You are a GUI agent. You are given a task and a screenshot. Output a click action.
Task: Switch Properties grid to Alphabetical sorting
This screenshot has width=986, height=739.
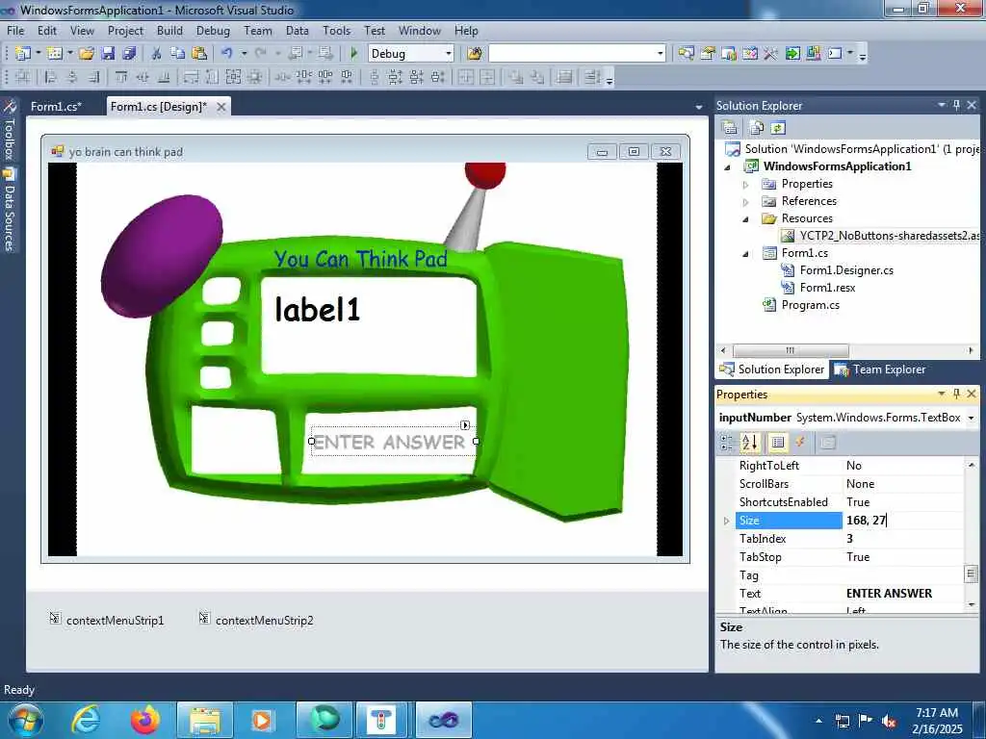point(749,443)
